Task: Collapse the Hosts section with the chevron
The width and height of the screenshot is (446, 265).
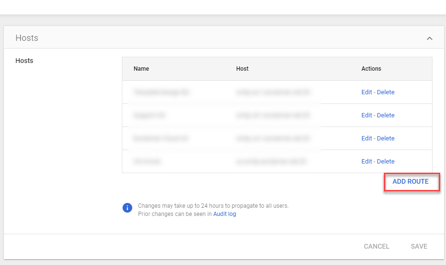Action: [x=429, y=38]
